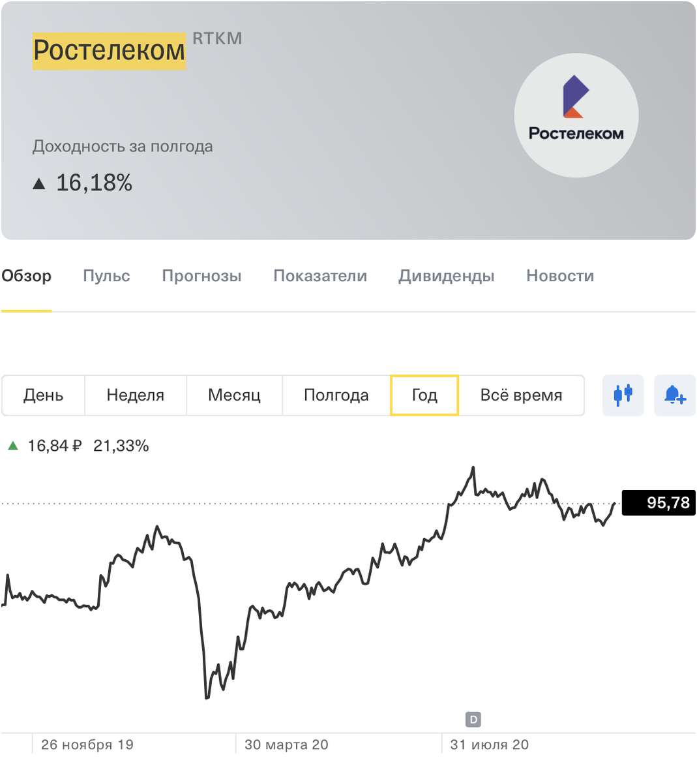Click the highlighted Год period button

click(424, 395)
